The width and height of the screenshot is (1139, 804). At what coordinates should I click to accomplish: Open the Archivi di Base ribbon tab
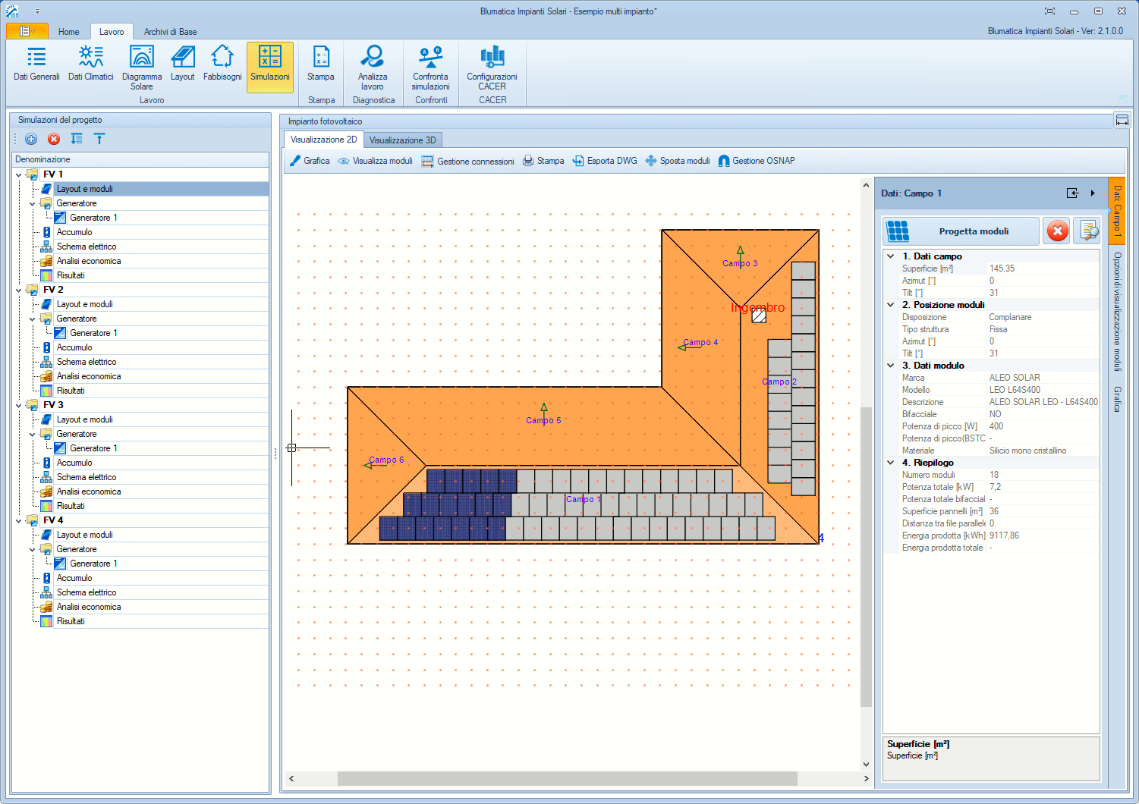pyautogui.click(x=170, y=32)
